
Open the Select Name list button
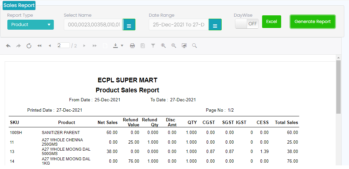tap(129, 25)
